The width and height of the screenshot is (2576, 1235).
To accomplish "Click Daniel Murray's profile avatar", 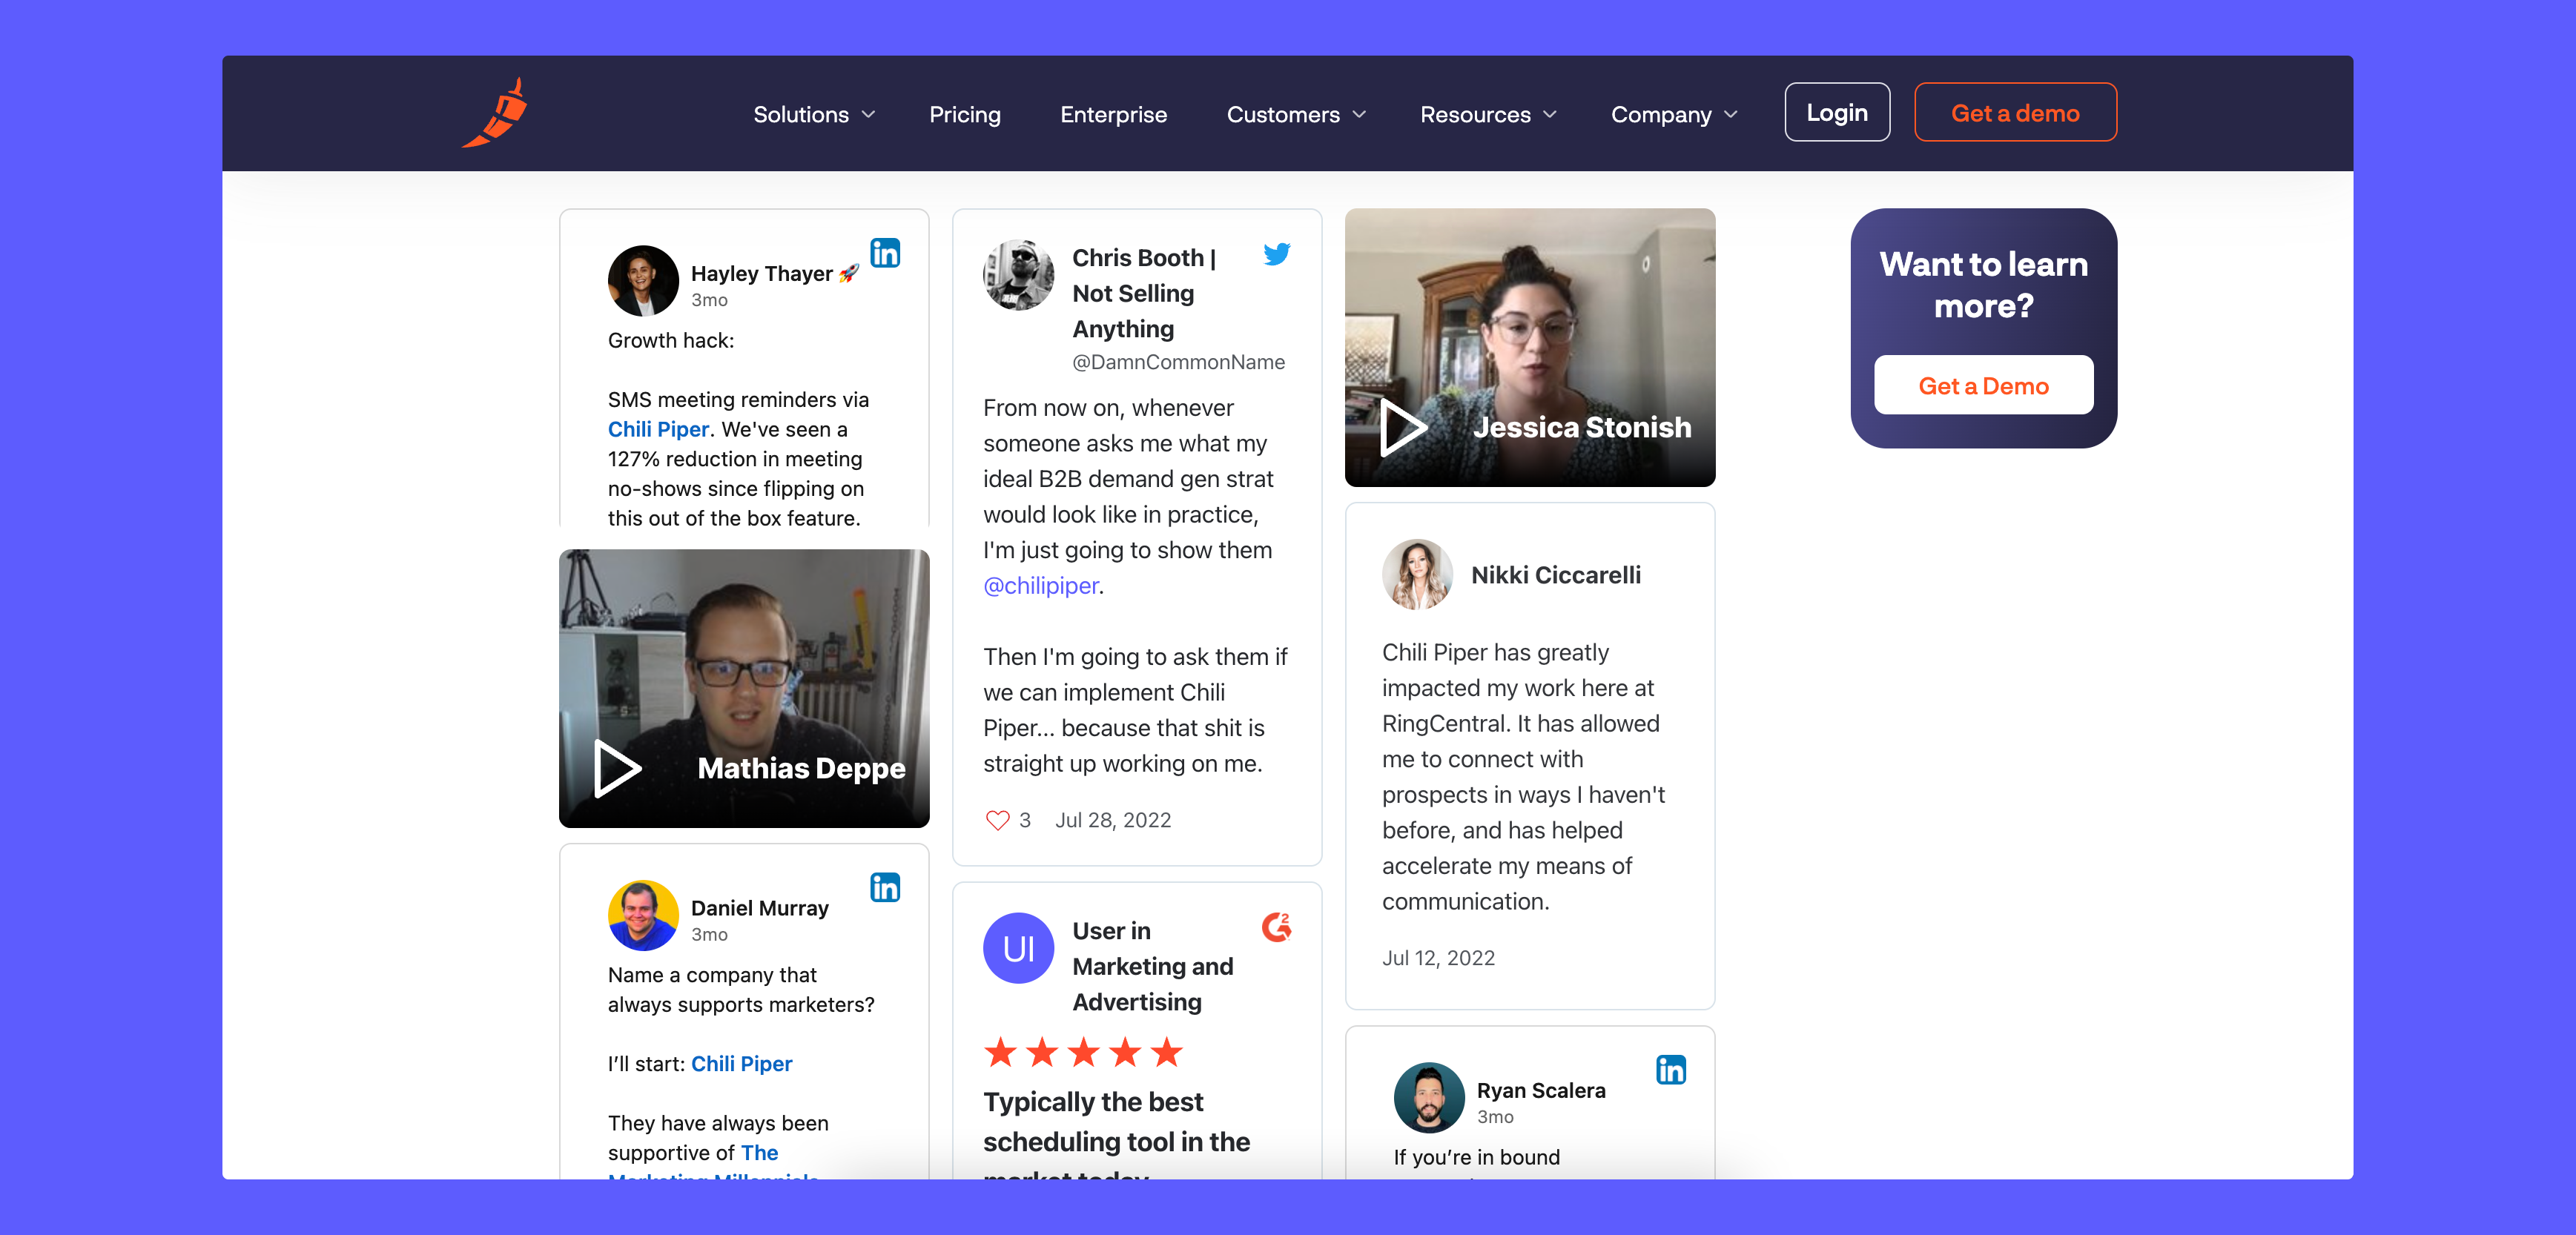I will tap(643, 915).
